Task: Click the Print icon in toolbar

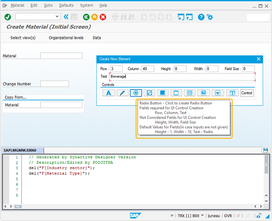Action: point(115,17)
